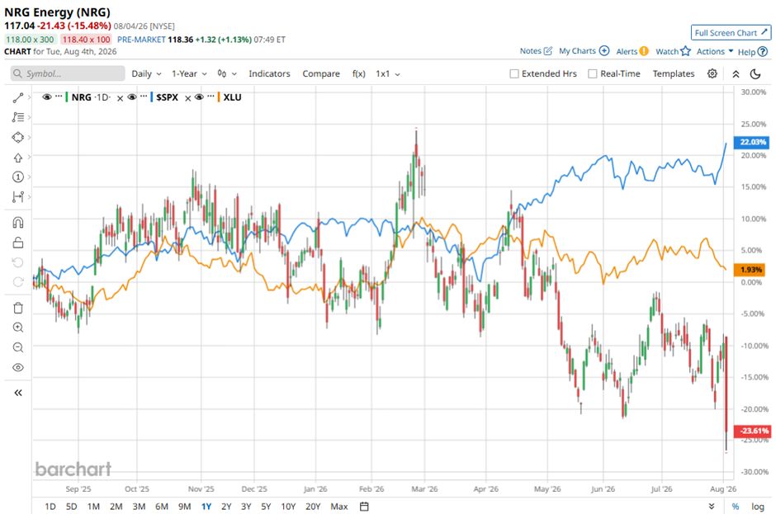This screenshot has height=514, width=776.
Task: Select the 3M time range
Action: 139,506
